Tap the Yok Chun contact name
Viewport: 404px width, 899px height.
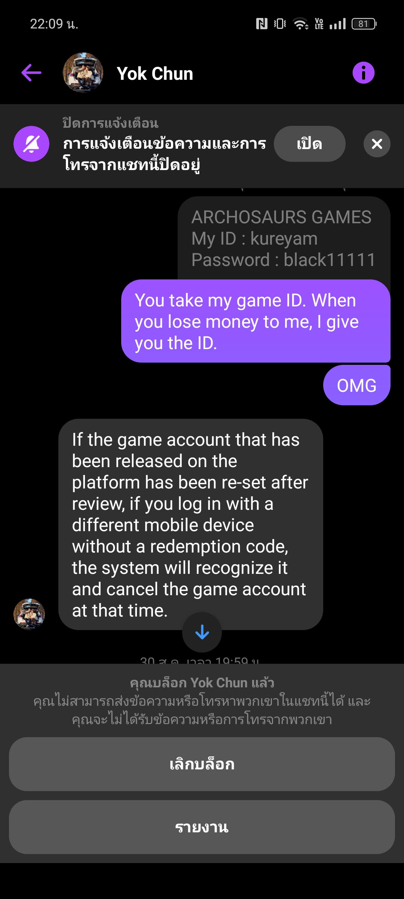[x=155, y=73]
